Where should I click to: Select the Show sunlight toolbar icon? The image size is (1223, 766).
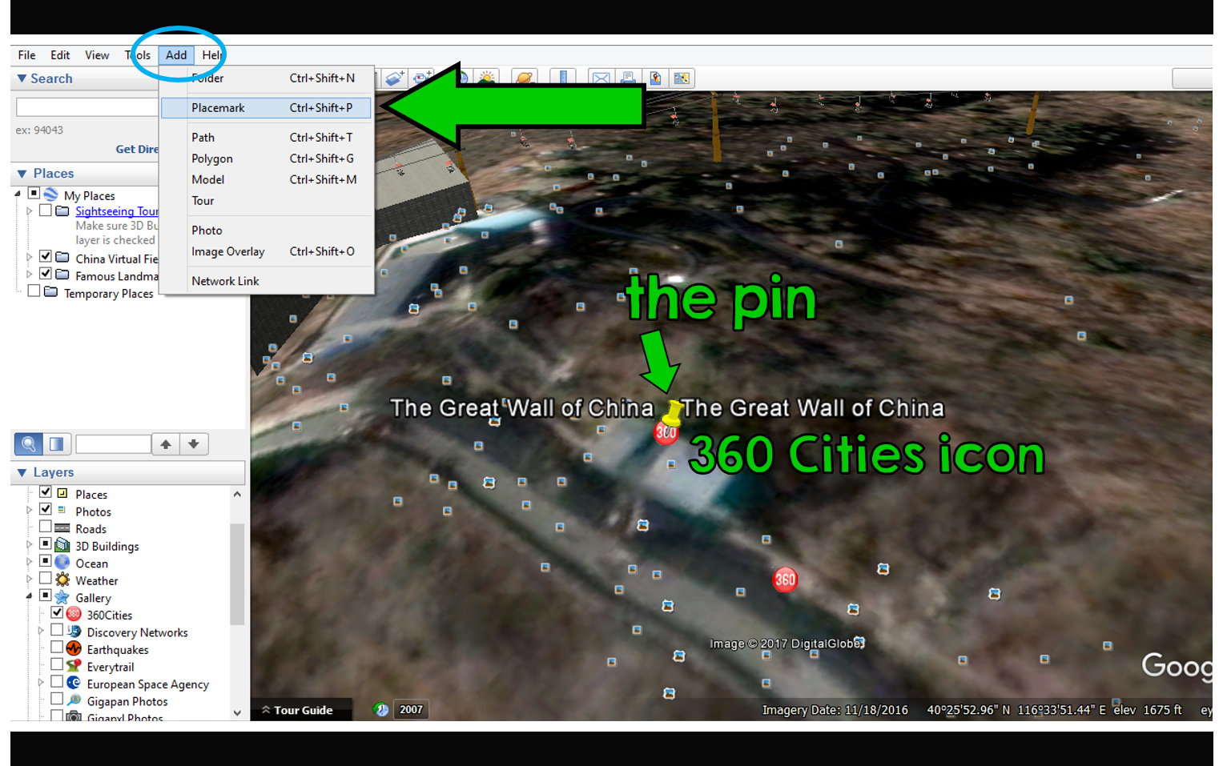pos(486,78)
